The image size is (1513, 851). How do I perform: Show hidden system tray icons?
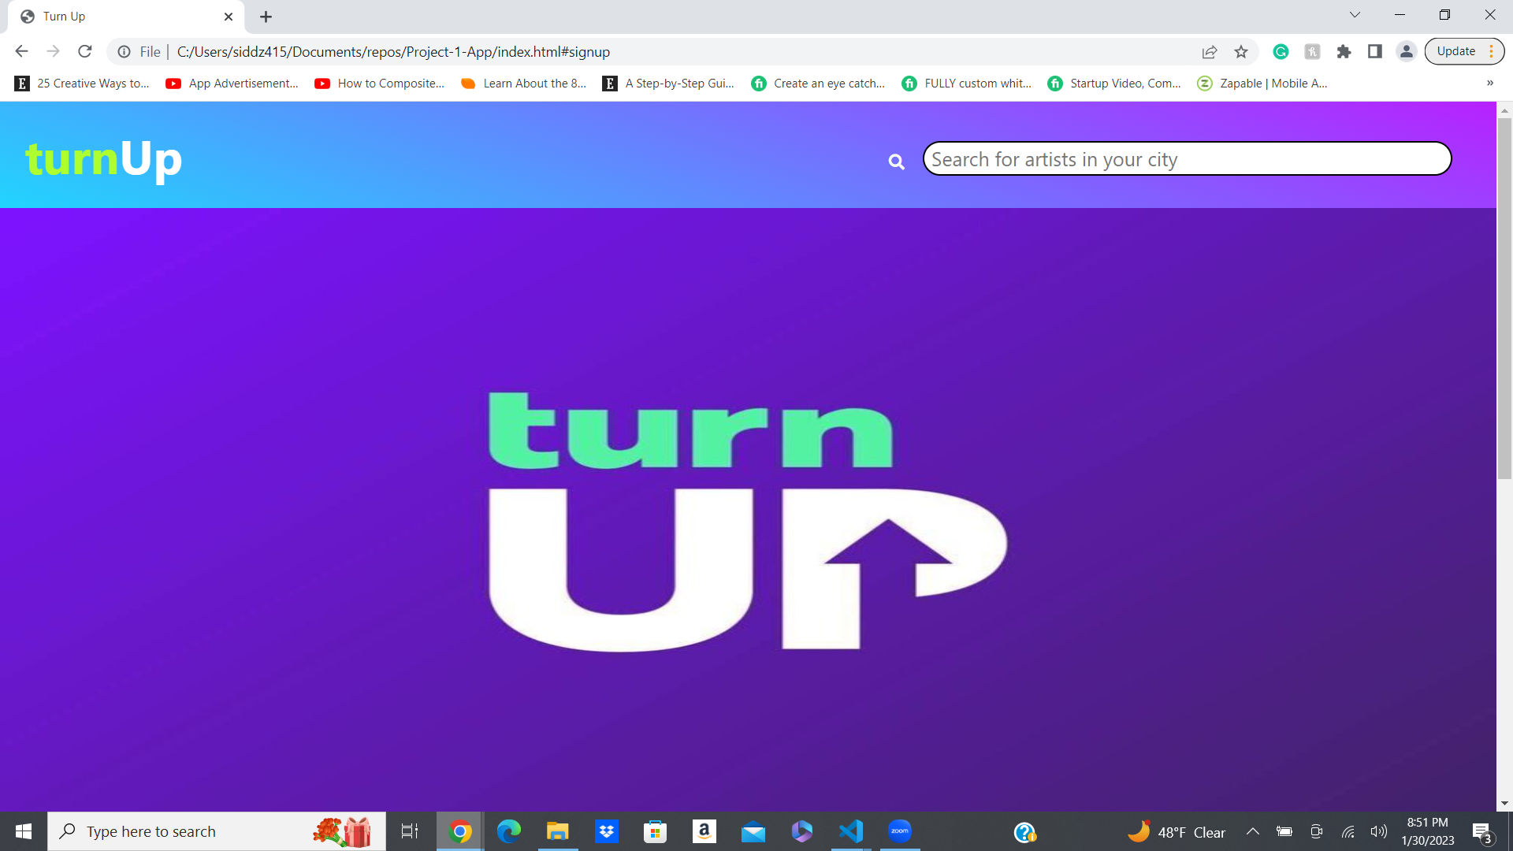tap(1252, 832)
